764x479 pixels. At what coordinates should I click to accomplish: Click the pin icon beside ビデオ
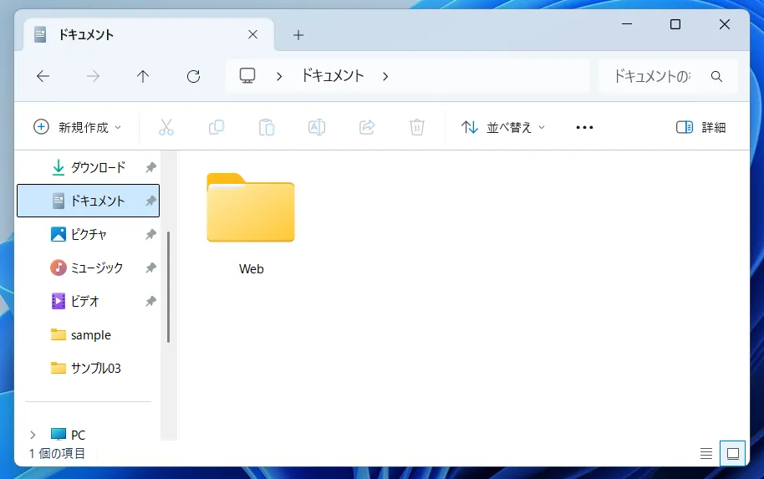(x=150, y=301)
